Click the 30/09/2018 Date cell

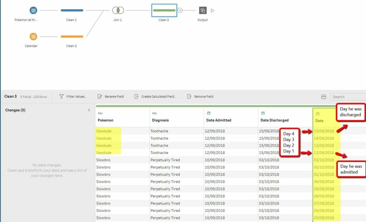pyautogui.click(x=324, y=182)
